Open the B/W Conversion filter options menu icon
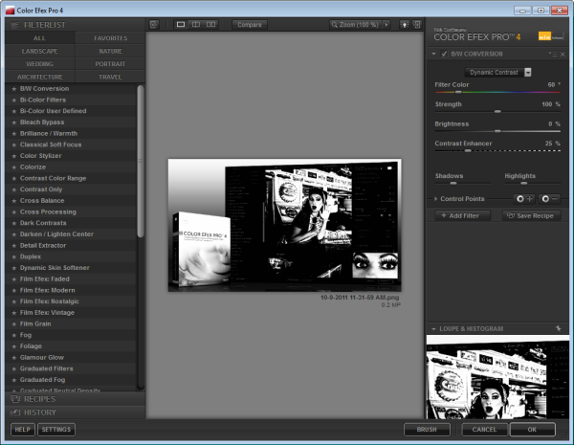This screenshot has width=574, height=445. click(553, 55)
